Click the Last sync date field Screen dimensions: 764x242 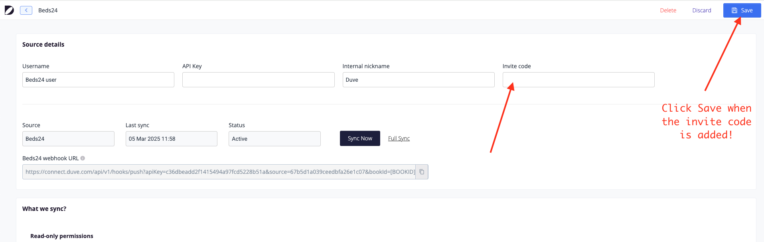tap(172, 139)
